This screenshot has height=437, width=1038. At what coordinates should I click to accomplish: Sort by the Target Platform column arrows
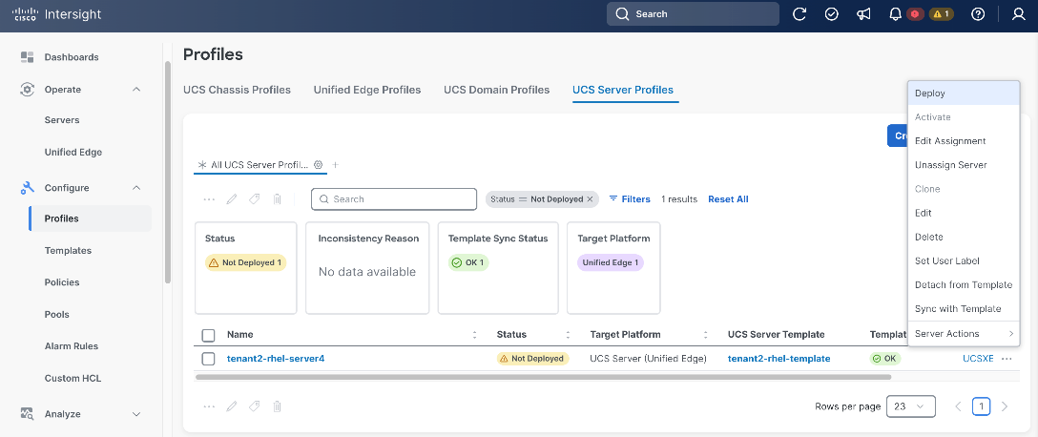[706, 335]
